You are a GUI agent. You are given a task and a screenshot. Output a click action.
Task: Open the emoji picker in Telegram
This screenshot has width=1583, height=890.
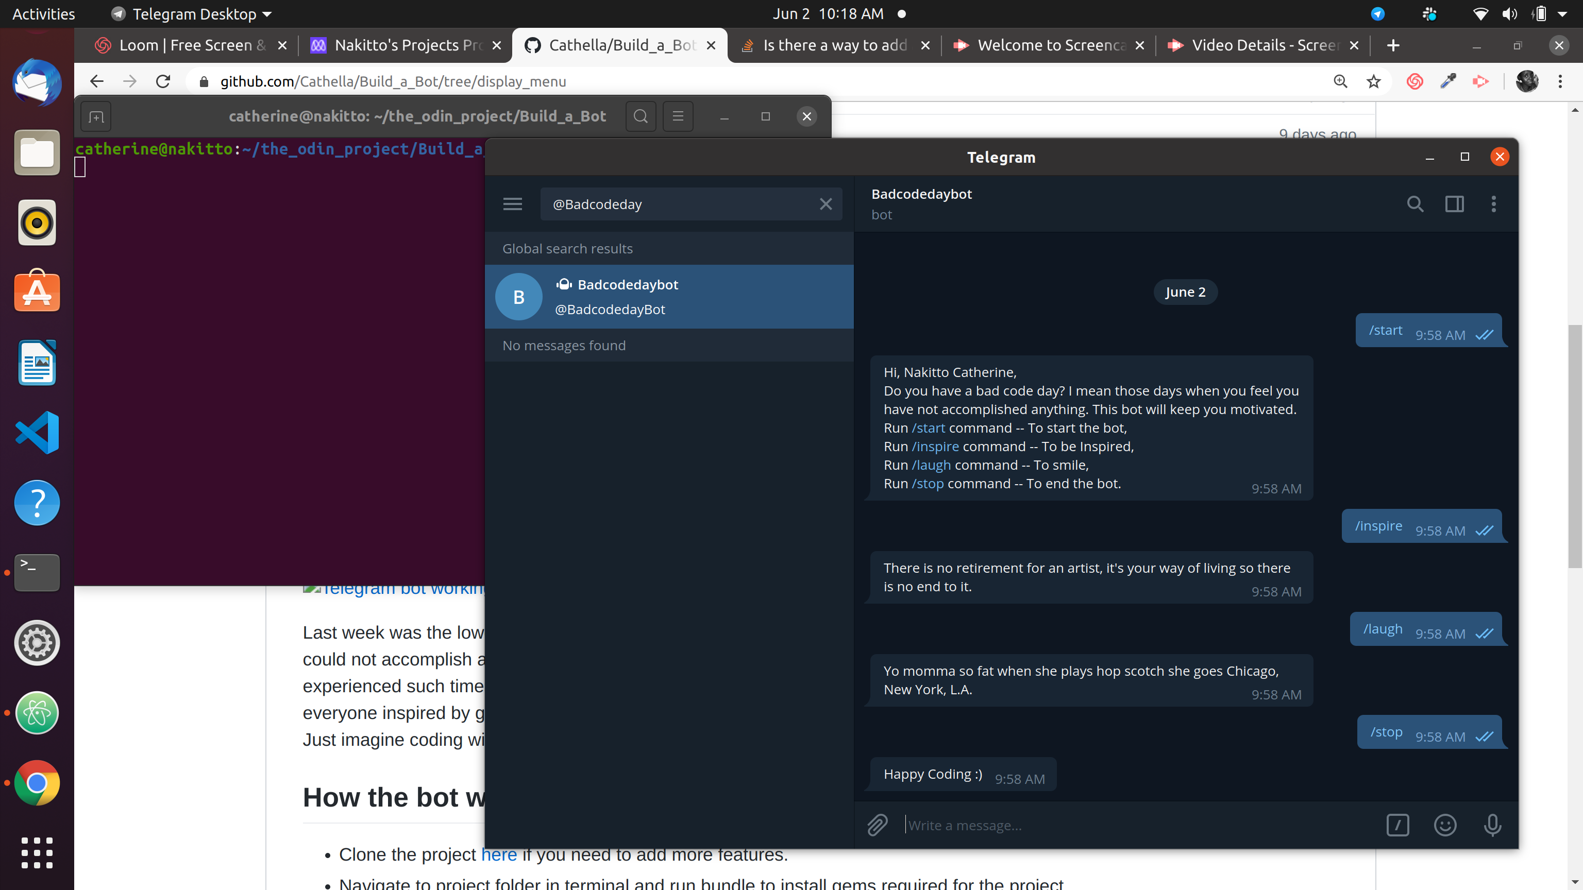click(x=1445, y=824)
